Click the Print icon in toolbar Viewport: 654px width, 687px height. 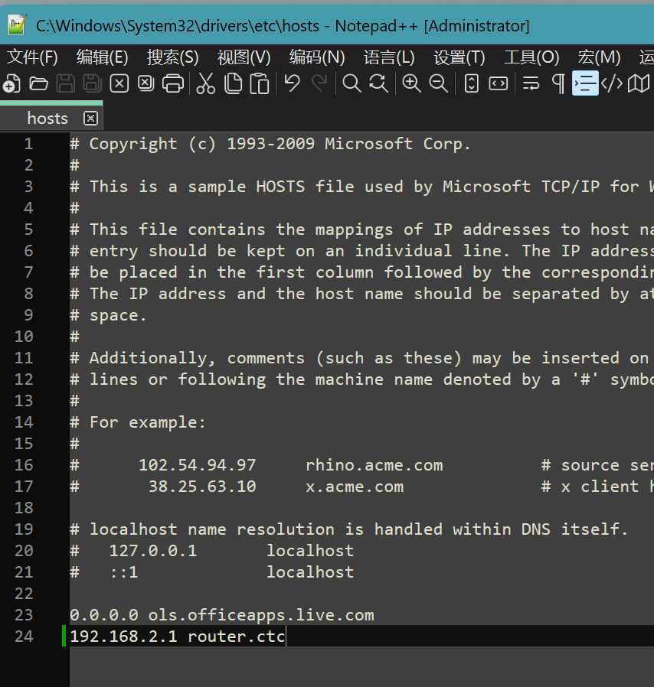[173, 83]
